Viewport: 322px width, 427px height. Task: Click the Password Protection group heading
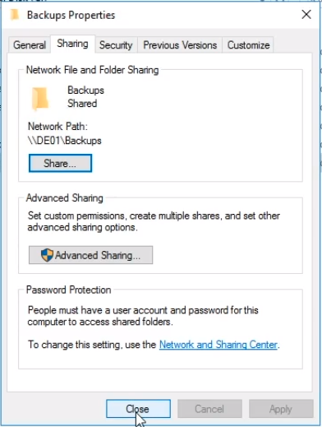(68, 290)
